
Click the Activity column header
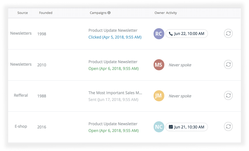coord(172,13)
